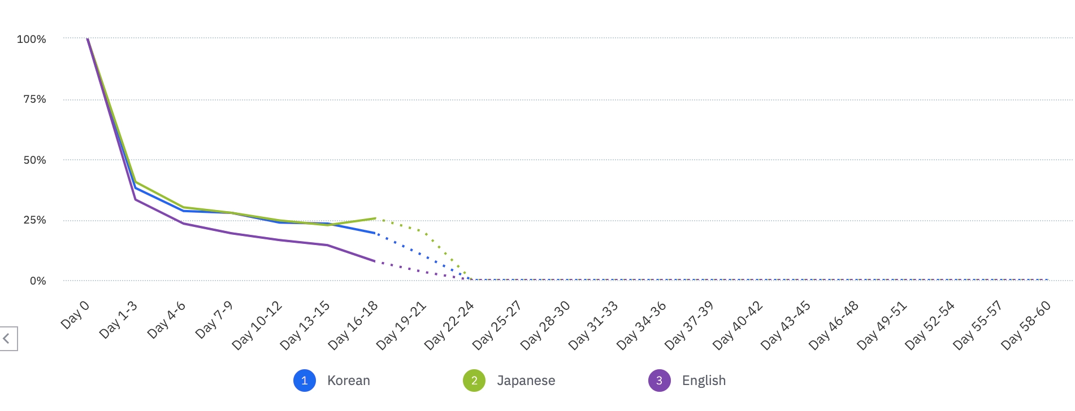Click the 100% y-axis label
The image size is (1075, 411).
click(x=32, y=40)
